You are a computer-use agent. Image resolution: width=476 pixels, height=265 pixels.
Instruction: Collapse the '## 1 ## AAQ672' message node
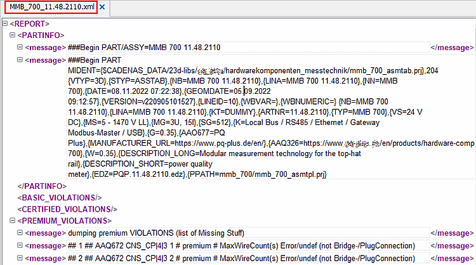click(x=20, y=245)
